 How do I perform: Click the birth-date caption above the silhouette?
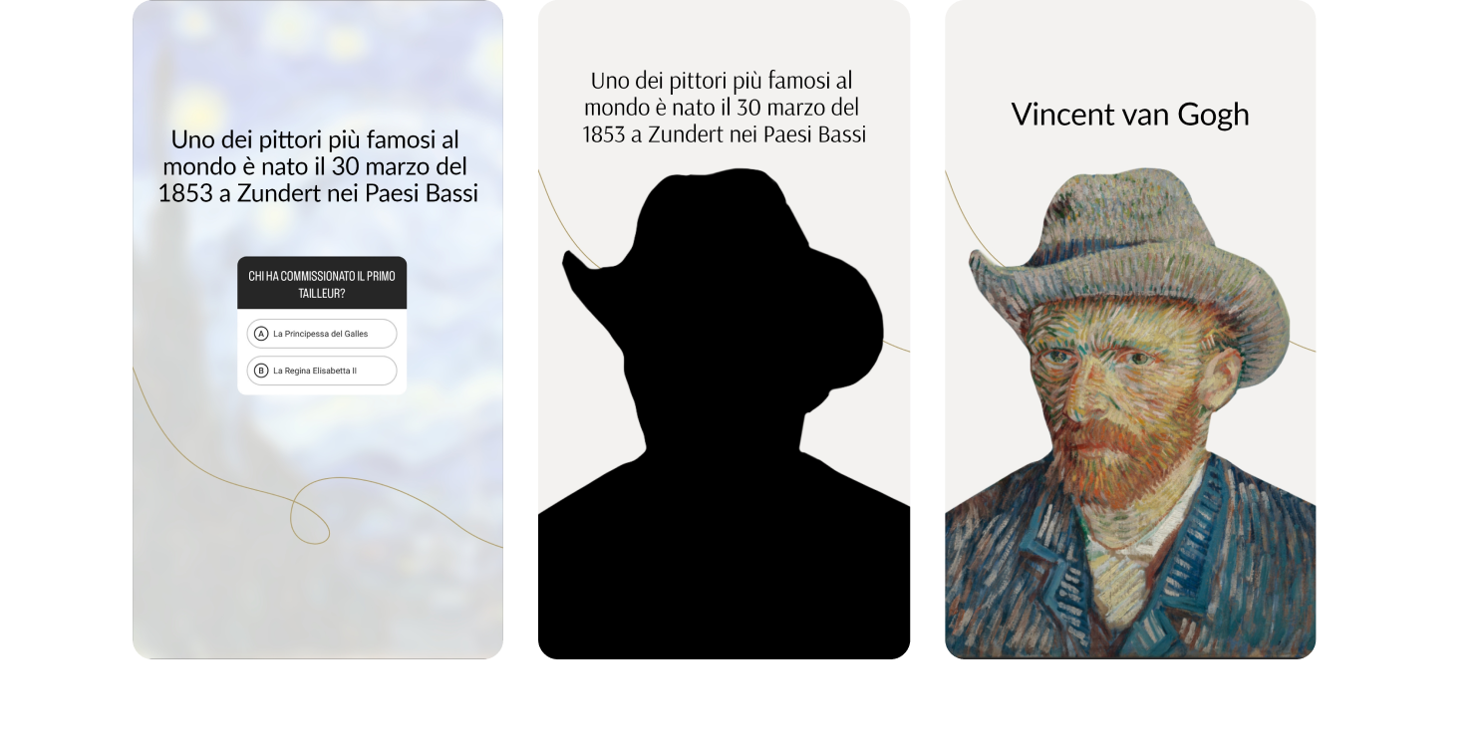click(724, 108)
